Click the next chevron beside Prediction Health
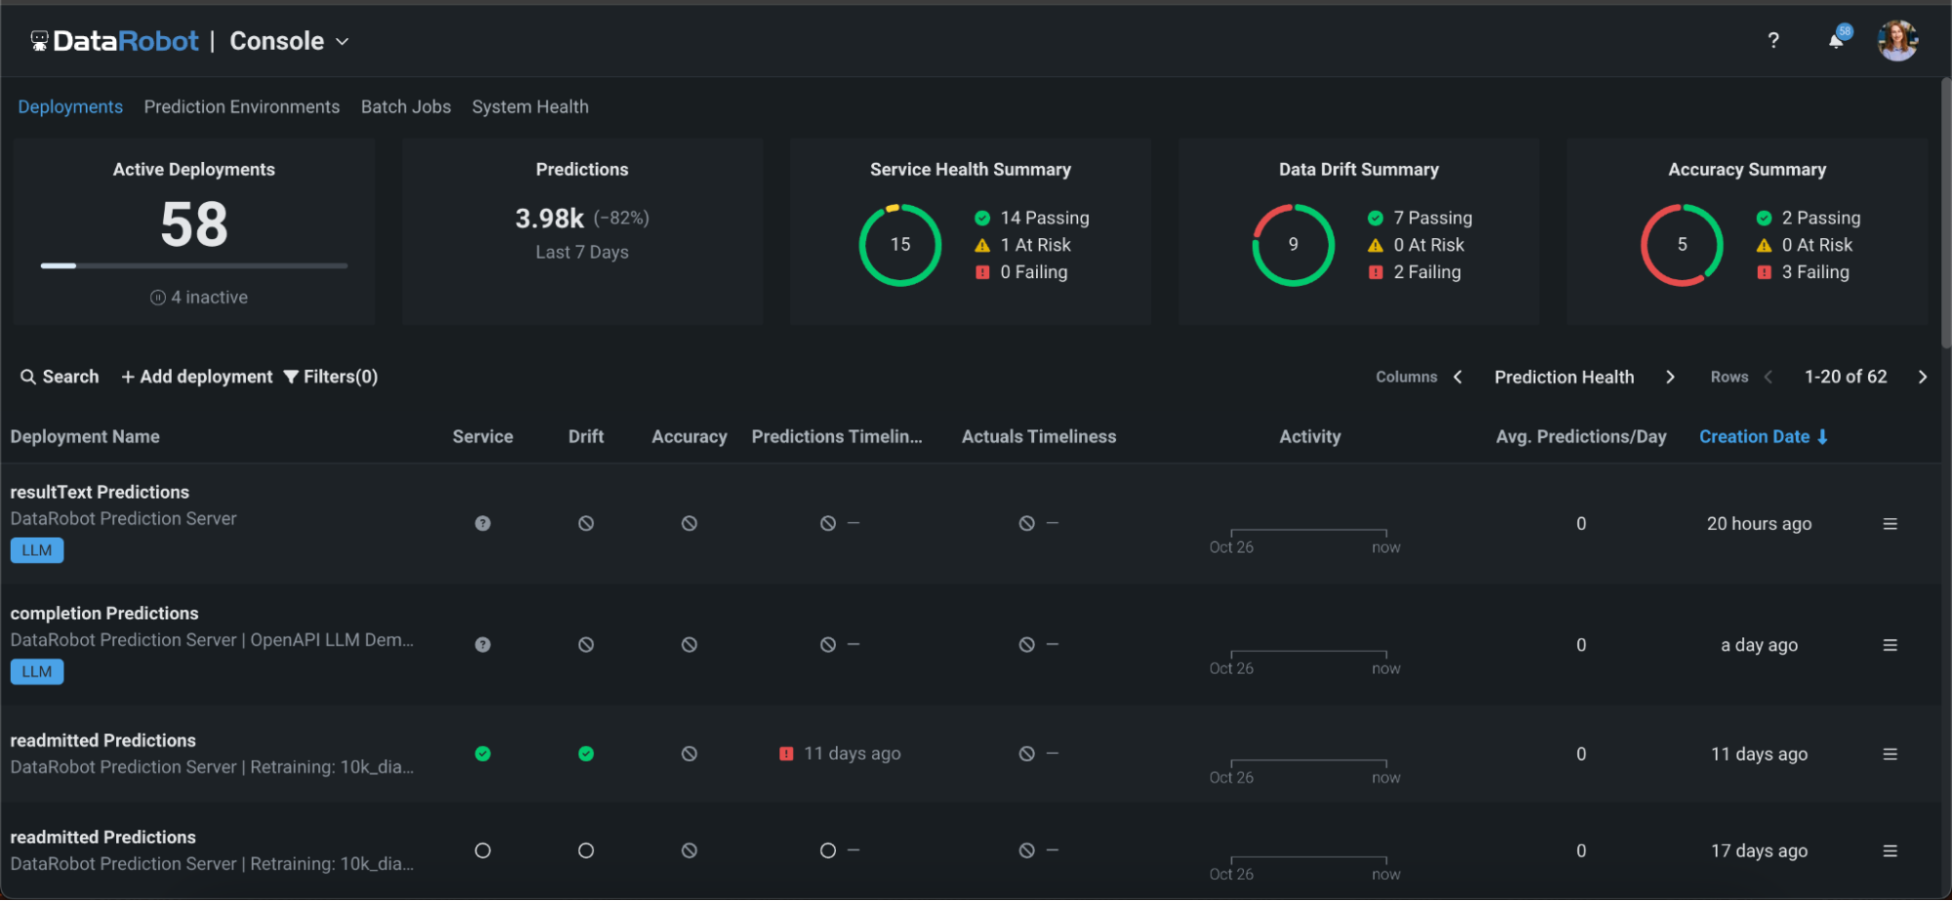This screenshot has width=1952, height=901. point(1671,377)
